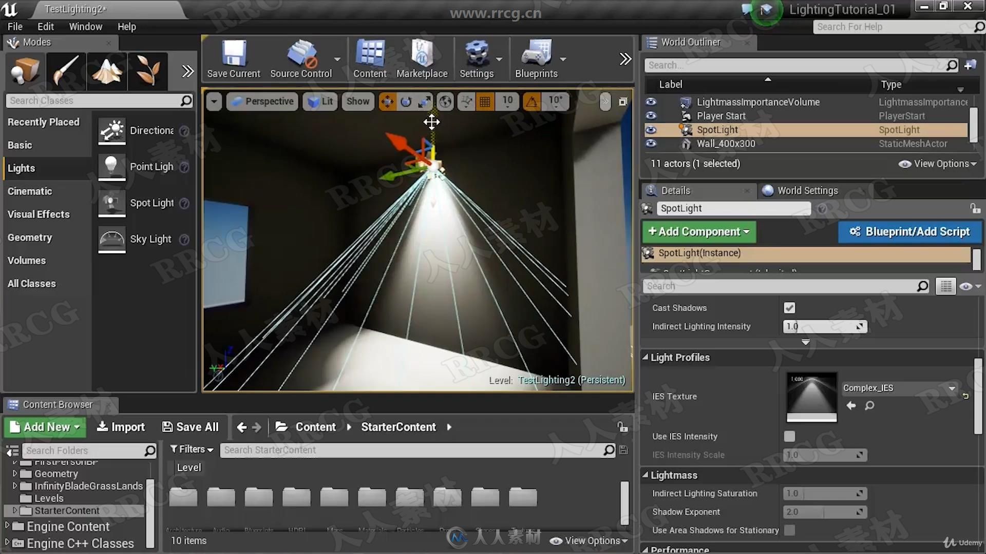The width and height of the screenshot is (986, 554).
Task: Click Blueprint/Add Script button
Action: tap(909, 231)
